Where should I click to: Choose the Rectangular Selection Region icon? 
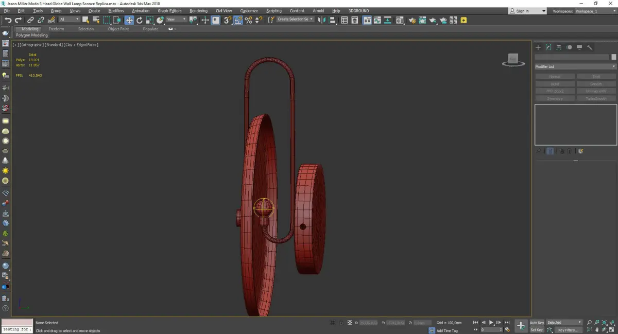tap(107, 20)
